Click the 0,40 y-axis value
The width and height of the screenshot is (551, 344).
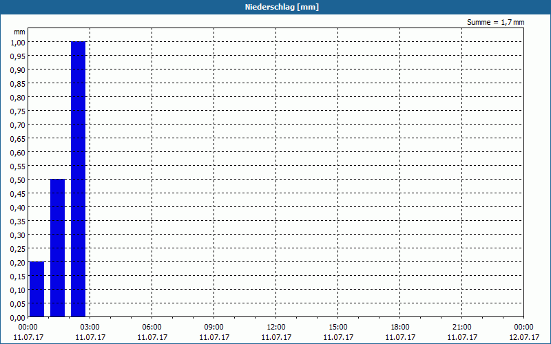(x=18, y=208)
